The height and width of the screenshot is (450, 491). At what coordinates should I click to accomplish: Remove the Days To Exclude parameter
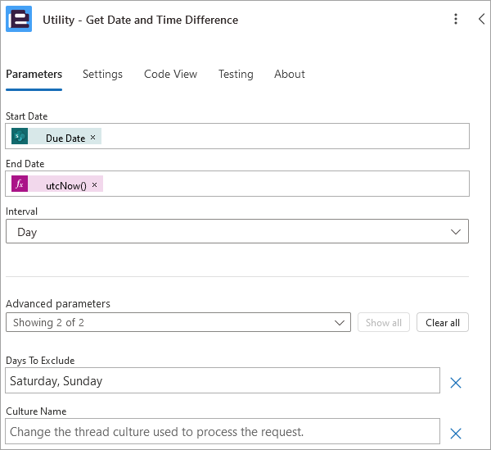coord(456,383)
